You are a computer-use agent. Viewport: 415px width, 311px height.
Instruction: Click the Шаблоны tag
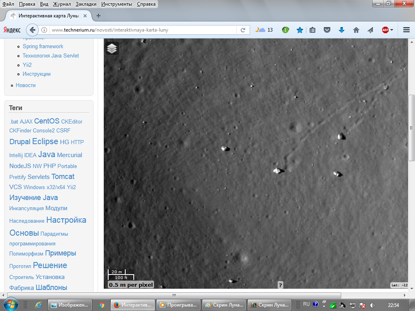point(51,288)
